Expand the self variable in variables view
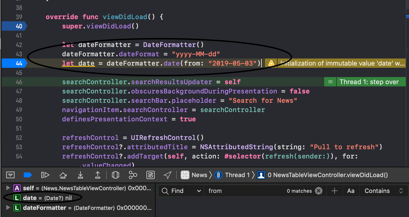The height and width of the screenshot is (217, 409). tap(7, 188)
